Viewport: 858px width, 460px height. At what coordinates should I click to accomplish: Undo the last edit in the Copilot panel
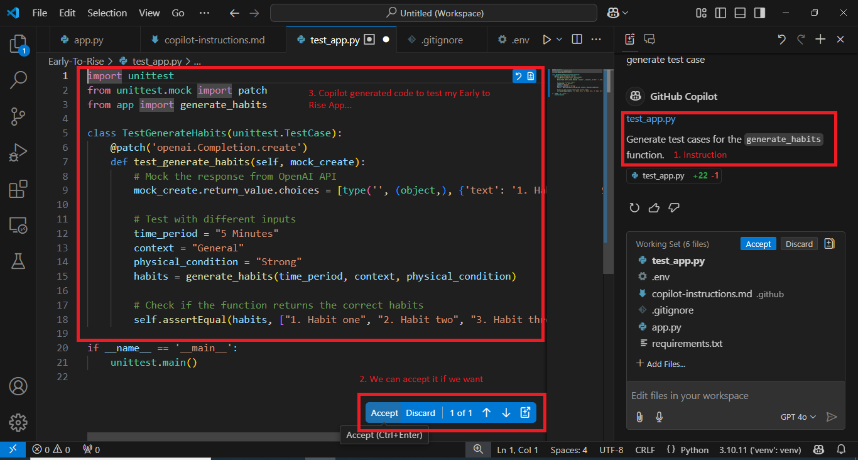pyautogui.click(x=781, y=40)
